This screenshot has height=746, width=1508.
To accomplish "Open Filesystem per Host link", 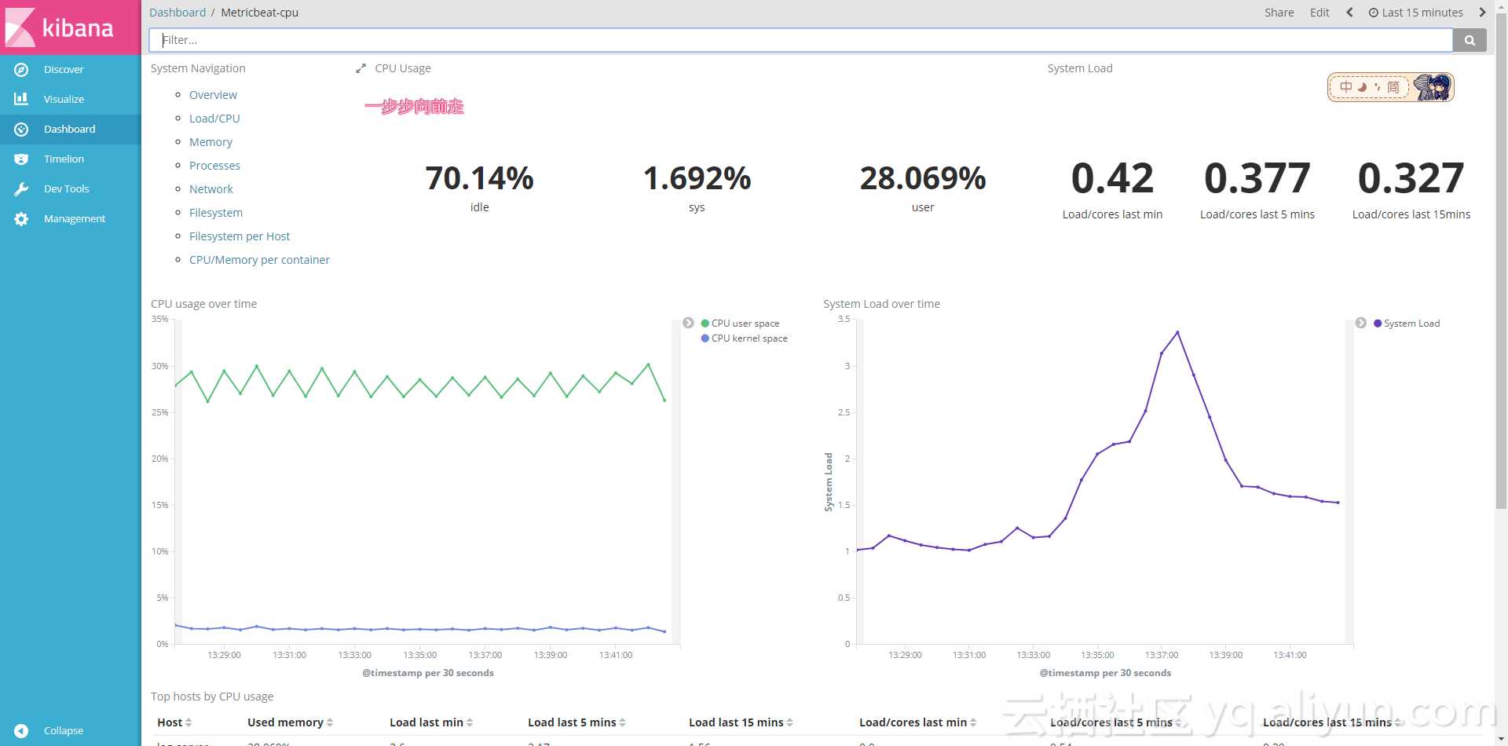I will [x=240, y=236].
